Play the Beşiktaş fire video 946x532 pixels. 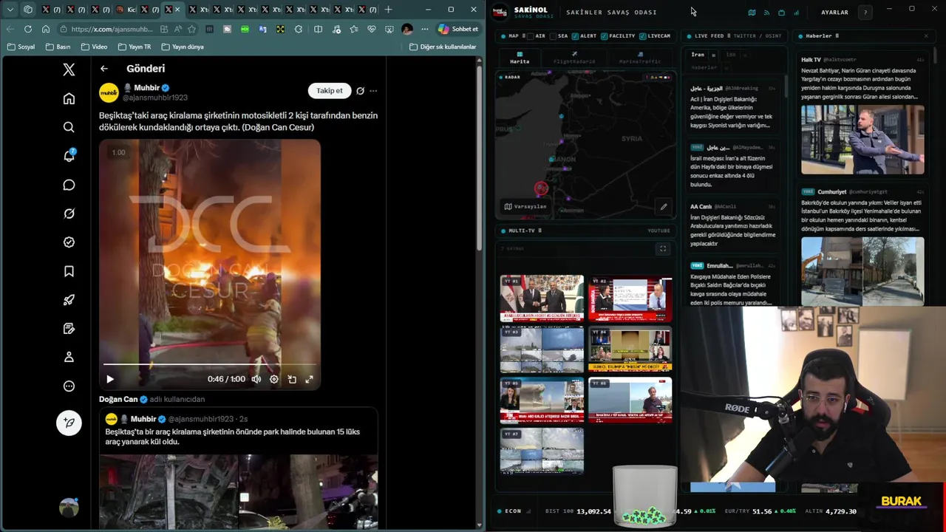[x=110, y=379]
